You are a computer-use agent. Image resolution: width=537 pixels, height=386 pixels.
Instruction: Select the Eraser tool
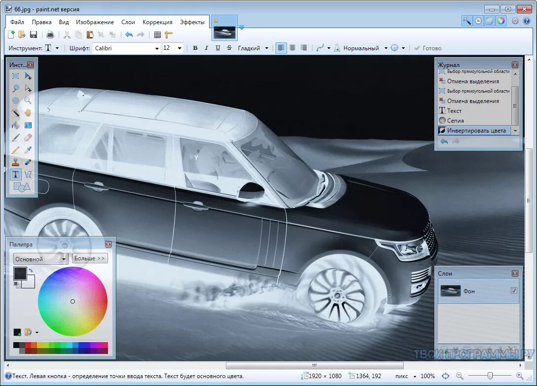[28, 138]
